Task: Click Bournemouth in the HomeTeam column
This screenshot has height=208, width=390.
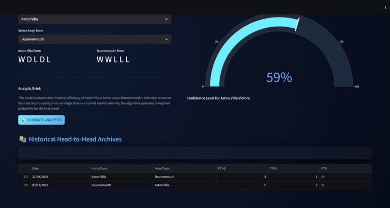Action: [121, 185]
